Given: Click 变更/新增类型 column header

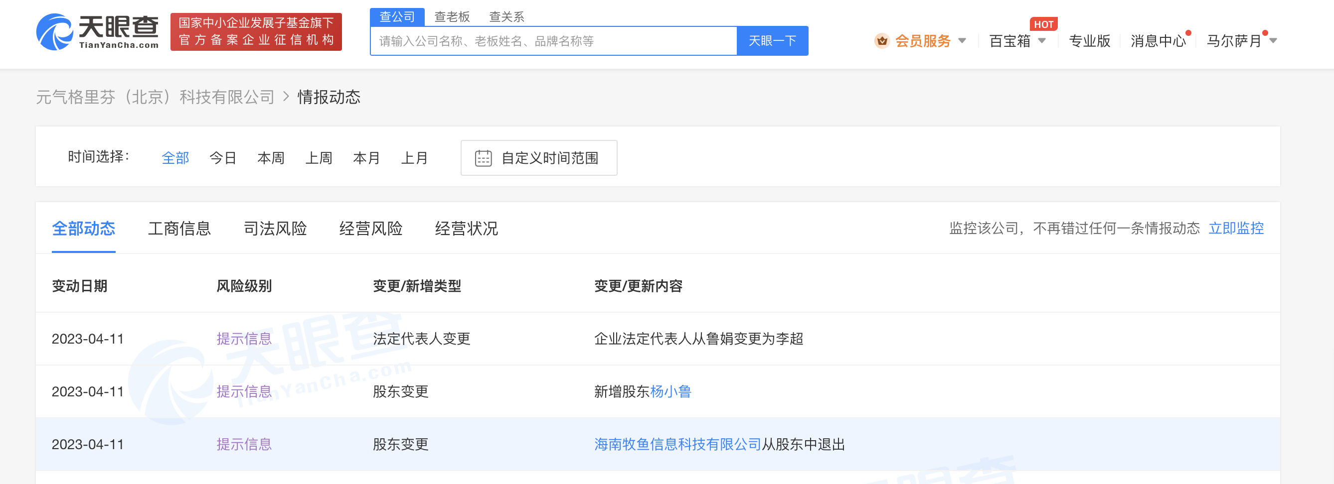Looking at the screenshot, I should [x=417, y=286].
